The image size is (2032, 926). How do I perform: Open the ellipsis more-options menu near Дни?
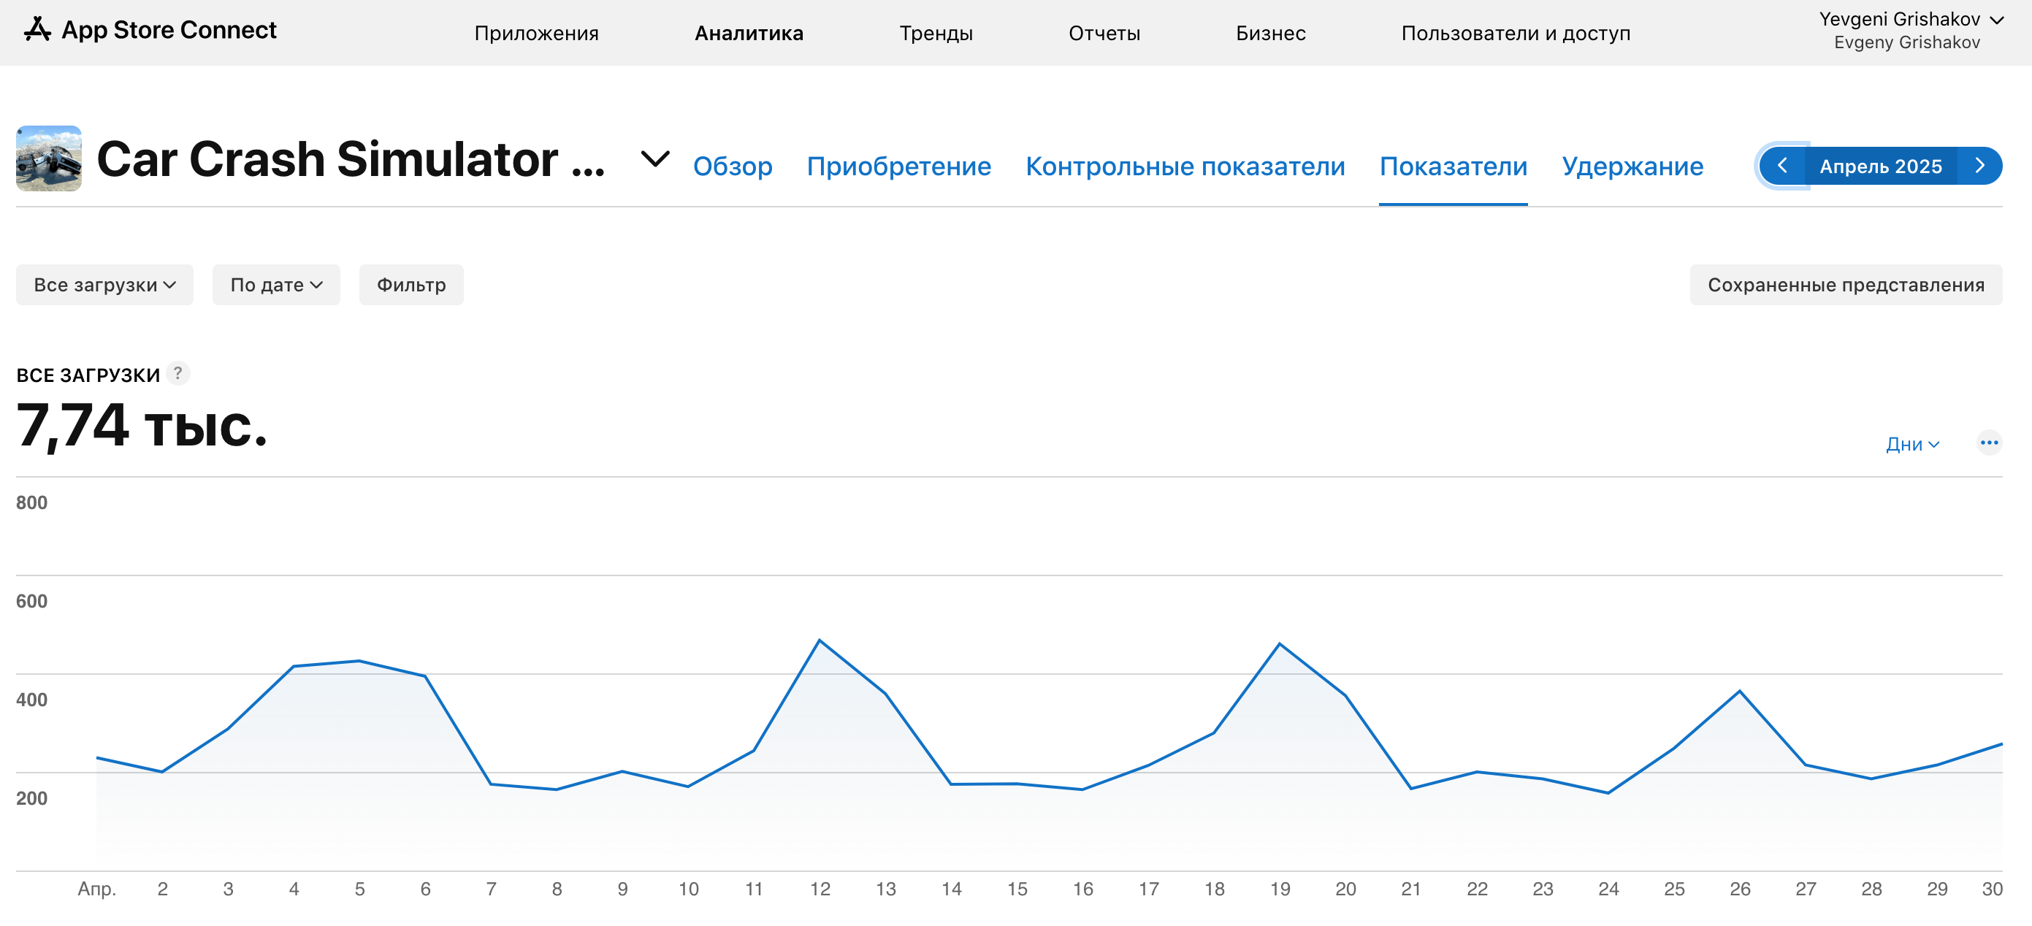1989,443
